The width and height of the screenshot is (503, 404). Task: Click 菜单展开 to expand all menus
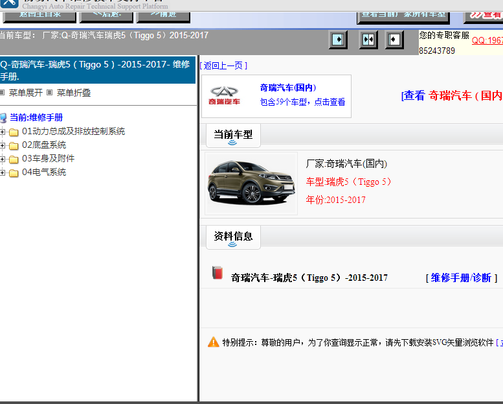[x=26, y=93]
